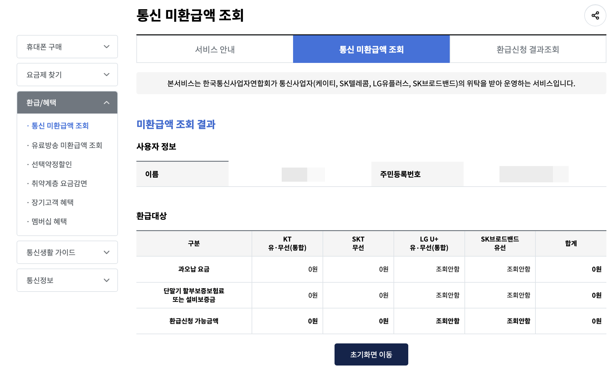Click the 장기고객 혜택 sidebar item
The image size is (615, 383).
53,203
